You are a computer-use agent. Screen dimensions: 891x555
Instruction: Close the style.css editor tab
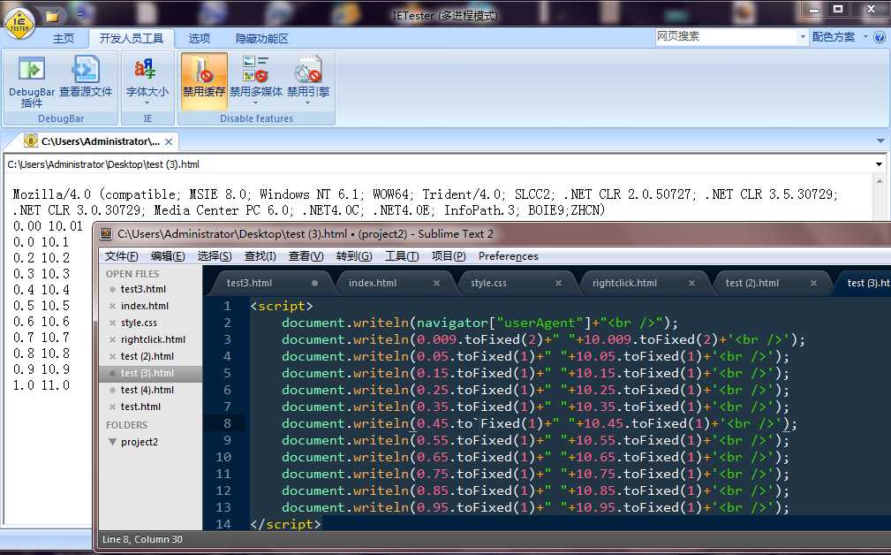[558, 283]
